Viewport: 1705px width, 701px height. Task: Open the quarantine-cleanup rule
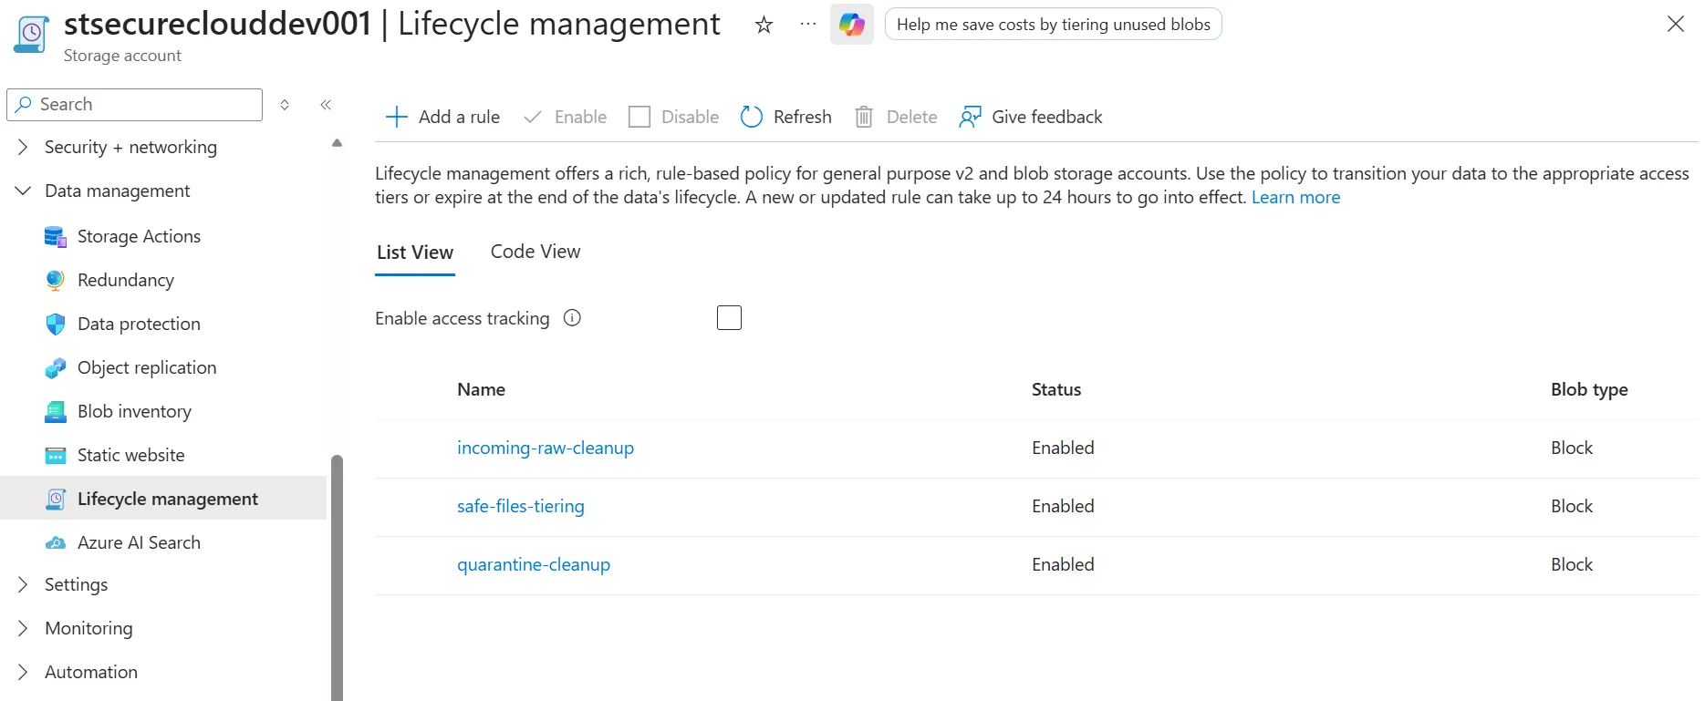534,564
